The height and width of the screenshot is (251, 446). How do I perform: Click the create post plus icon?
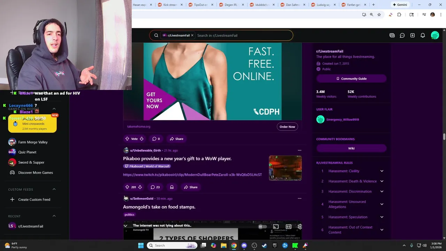coord(413,35)
